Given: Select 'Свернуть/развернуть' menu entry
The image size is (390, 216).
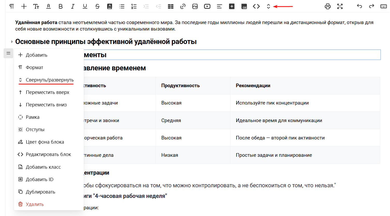Looking at the screenshot, I should (49, 80).
